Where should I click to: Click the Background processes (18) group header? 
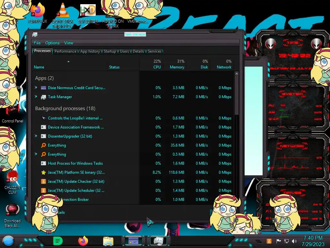pos(65,108)
